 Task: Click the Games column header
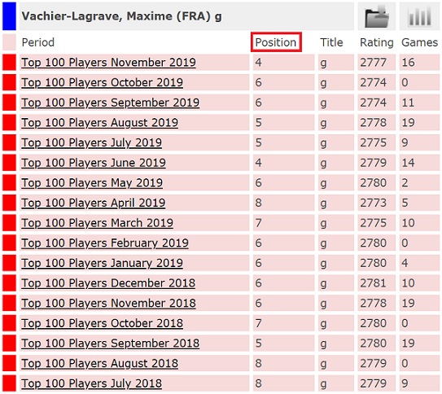pos(419,42)
